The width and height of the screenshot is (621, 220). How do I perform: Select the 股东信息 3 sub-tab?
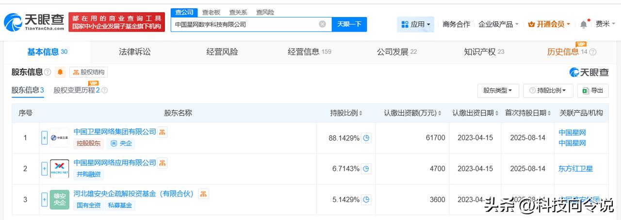[28, 90]
